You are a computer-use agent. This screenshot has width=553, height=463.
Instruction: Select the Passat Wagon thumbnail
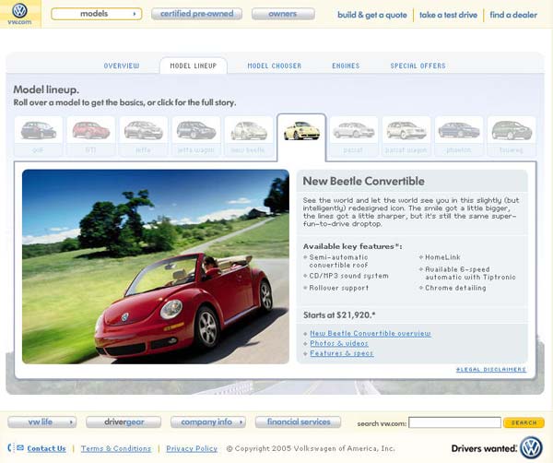(406, 136)
